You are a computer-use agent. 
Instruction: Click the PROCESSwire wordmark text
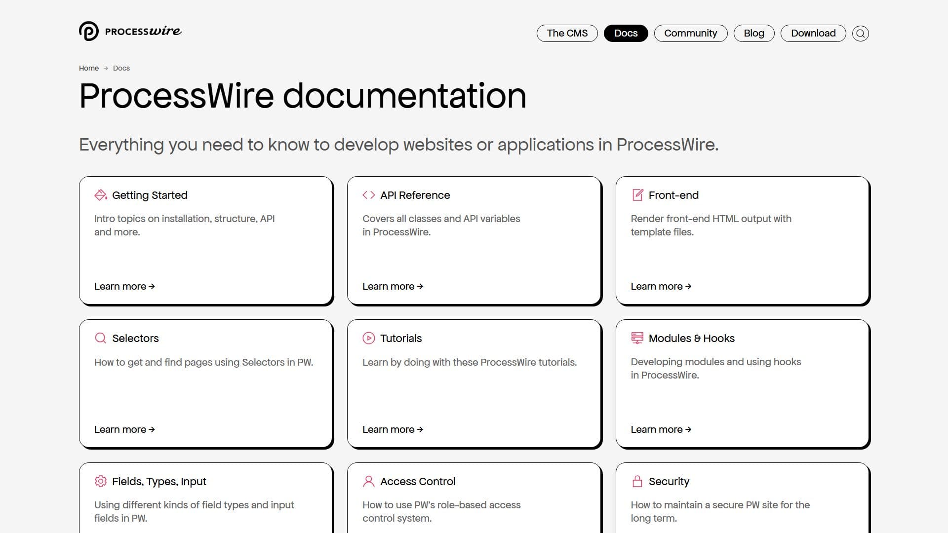point(143,31)
